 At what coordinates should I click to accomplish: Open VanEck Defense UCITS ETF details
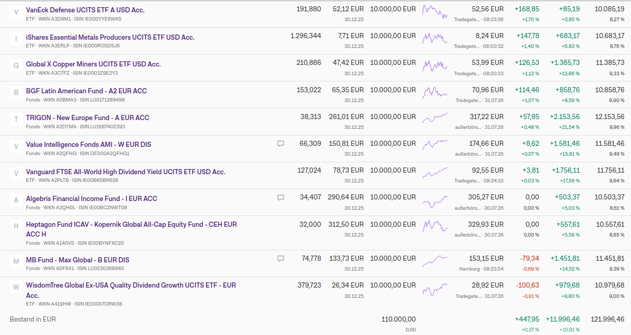point(85,10)
